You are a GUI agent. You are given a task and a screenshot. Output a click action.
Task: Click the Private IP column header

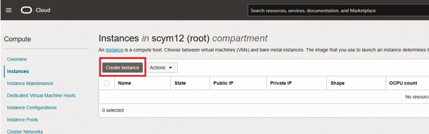click(281, 83)
